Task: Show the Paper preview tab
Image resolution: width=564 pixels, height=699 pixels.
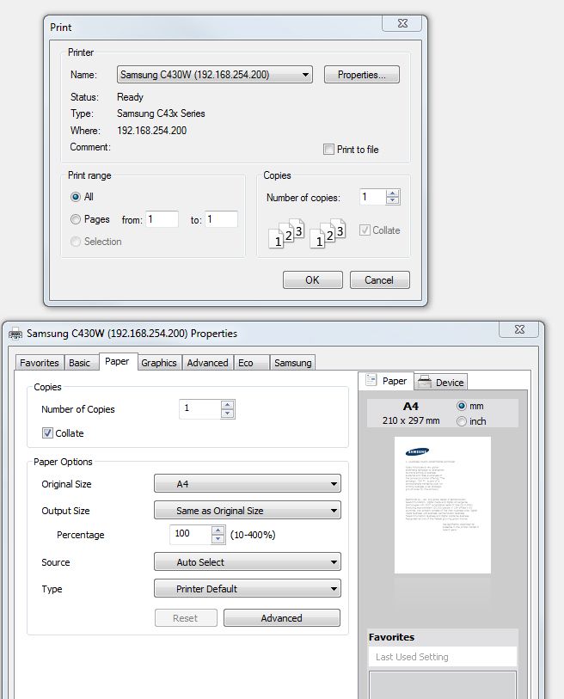Action: (386, 381)
